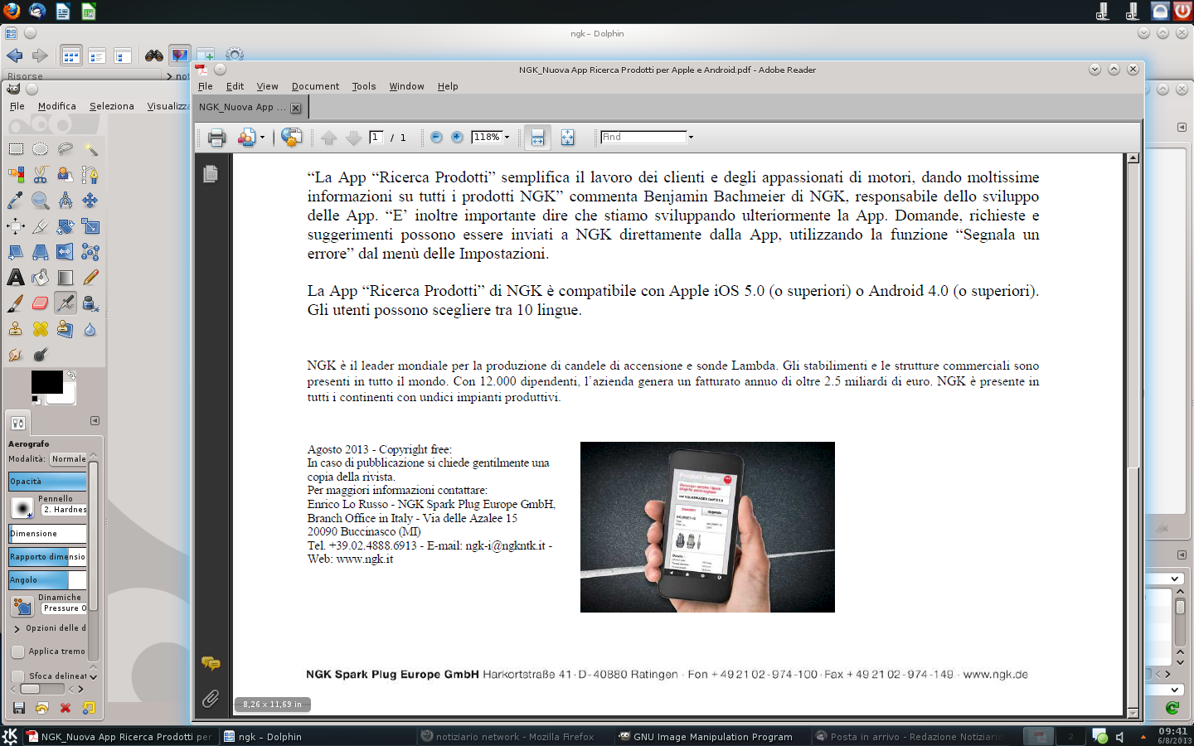This screenshot has width=1194, height=746.
Task: Select GIMP Scissors Select tool
Action: (40, 175)
